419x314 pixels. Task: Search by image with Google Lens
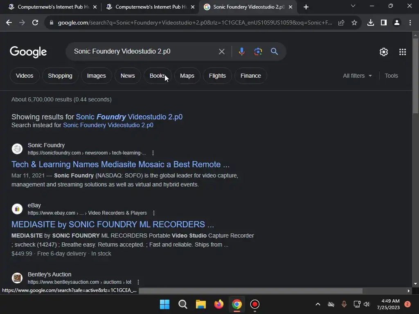point(258,52)
